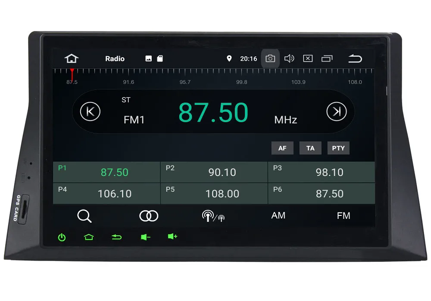Tune to 95.7 on frequency scale

click(185, 82)
